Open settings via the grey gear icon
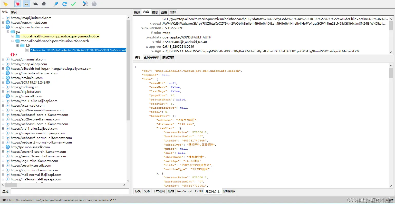Viewport: 395px width, 205px height. click(x=94, y=4)
